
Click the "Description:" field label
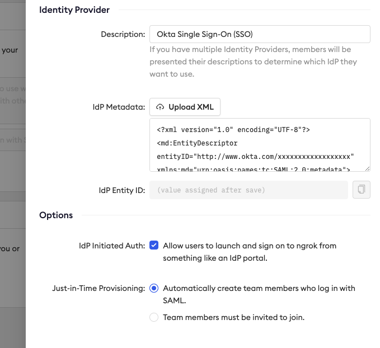123,34
